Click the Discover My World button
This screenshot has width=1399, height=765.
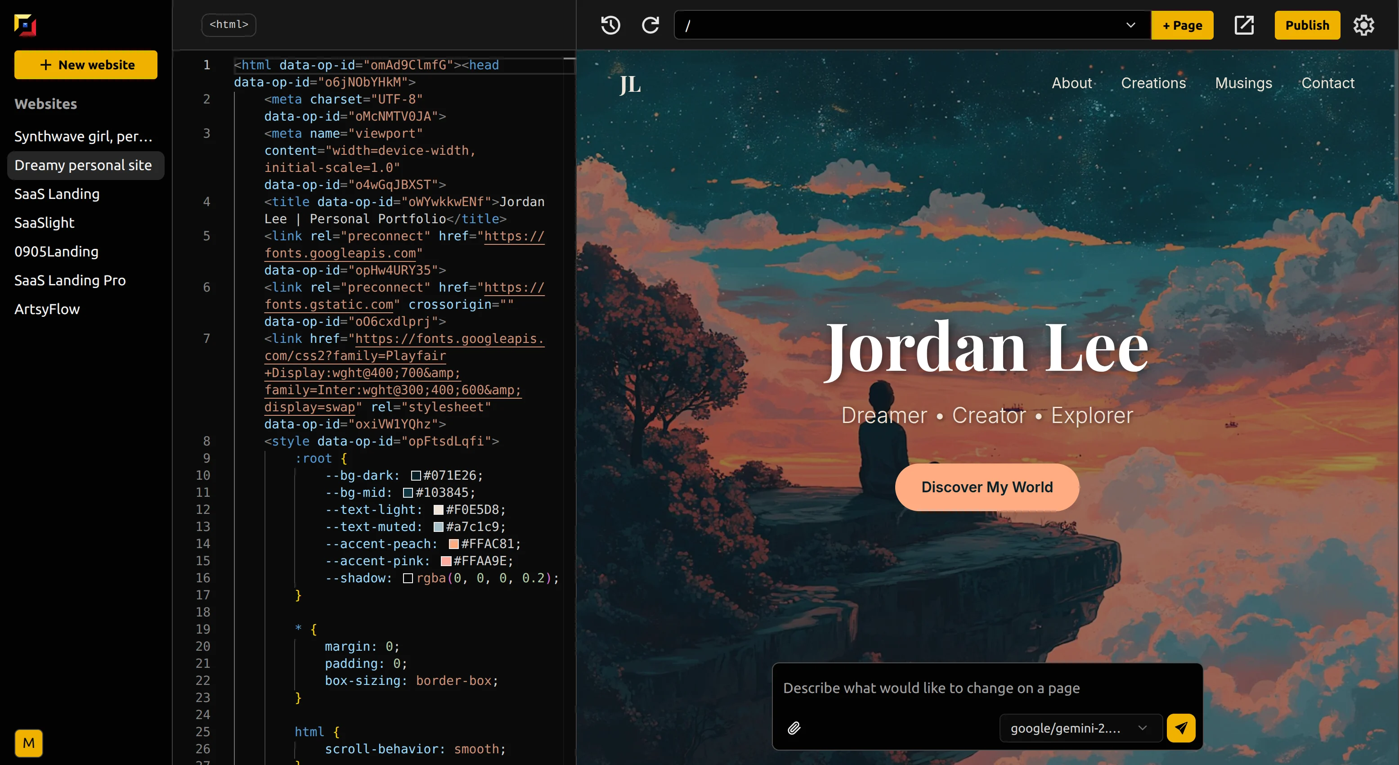[987, 487]
